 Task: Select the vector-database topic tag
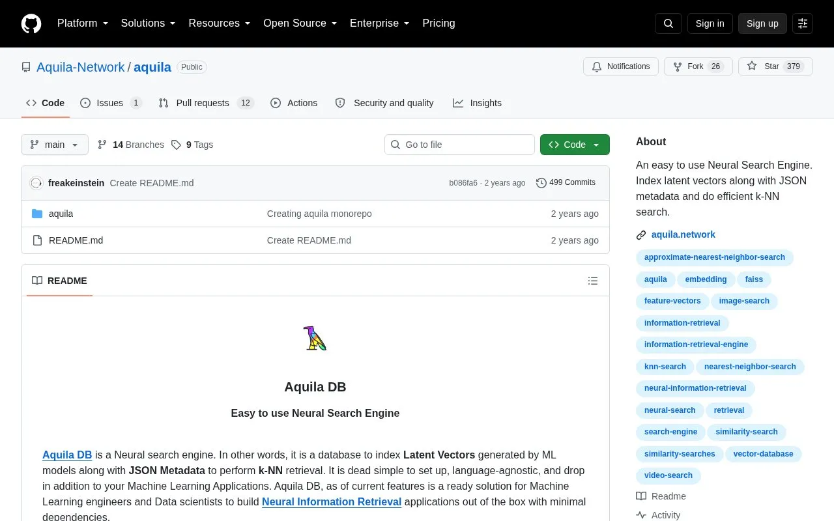point(763,454)
